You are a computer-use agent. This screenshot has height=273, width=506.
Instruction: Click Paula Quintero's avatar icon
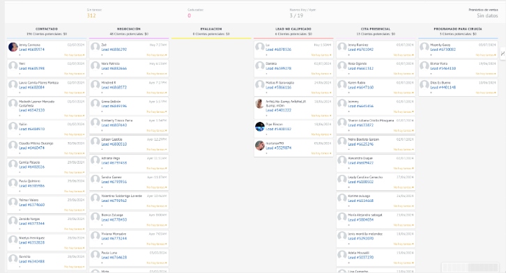[x=13, y=183]
